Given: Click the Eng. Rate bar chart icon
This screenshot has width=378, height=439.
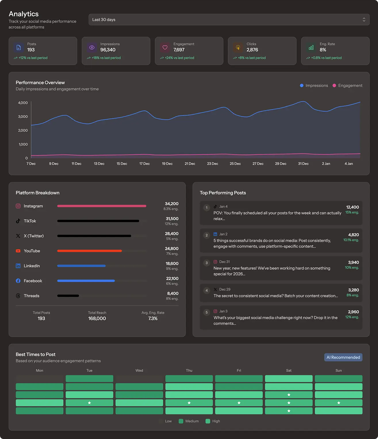Looking at the screenshot, I should [x=311, y=47].
